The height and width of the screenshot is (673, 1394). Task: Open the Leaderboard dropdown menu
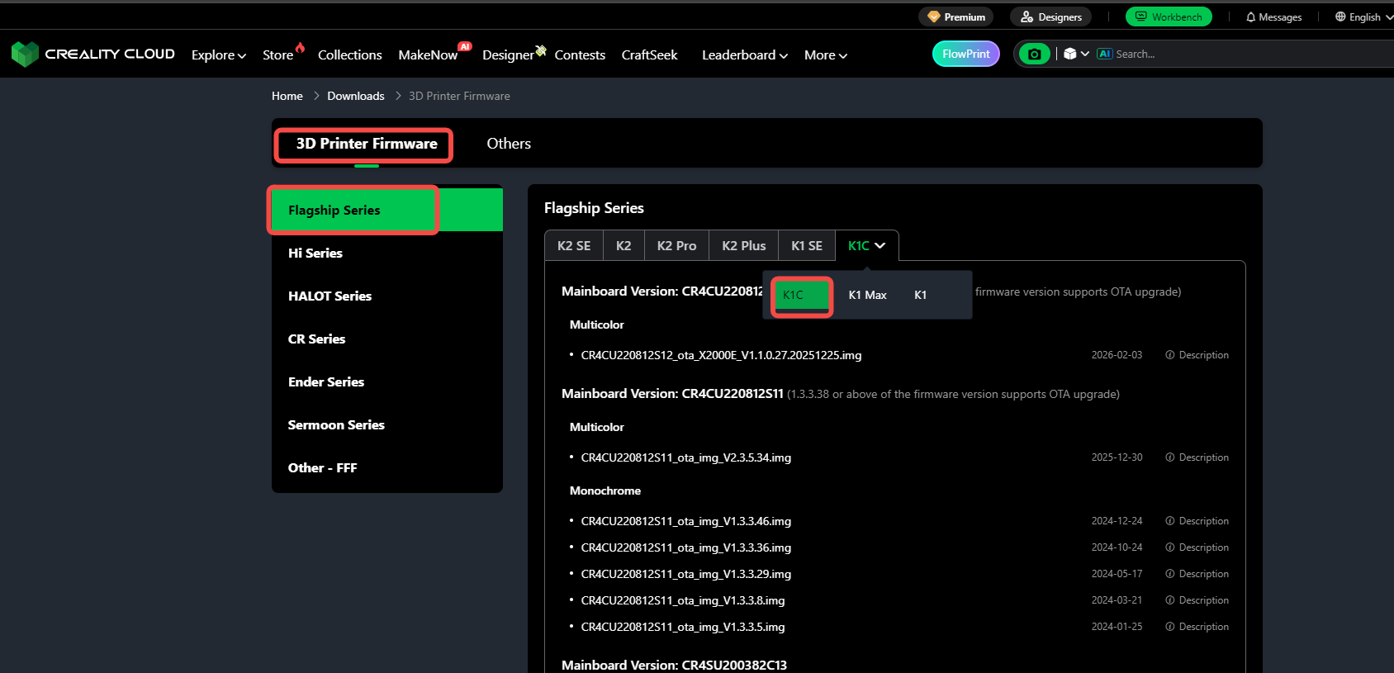pyautogui.click(x=744, y=55)
